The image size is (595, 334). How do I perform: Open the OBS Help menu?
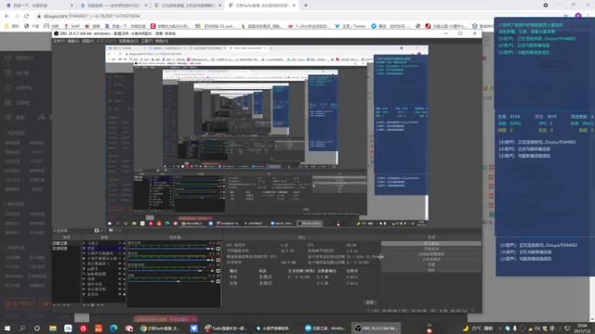point(162,41)
